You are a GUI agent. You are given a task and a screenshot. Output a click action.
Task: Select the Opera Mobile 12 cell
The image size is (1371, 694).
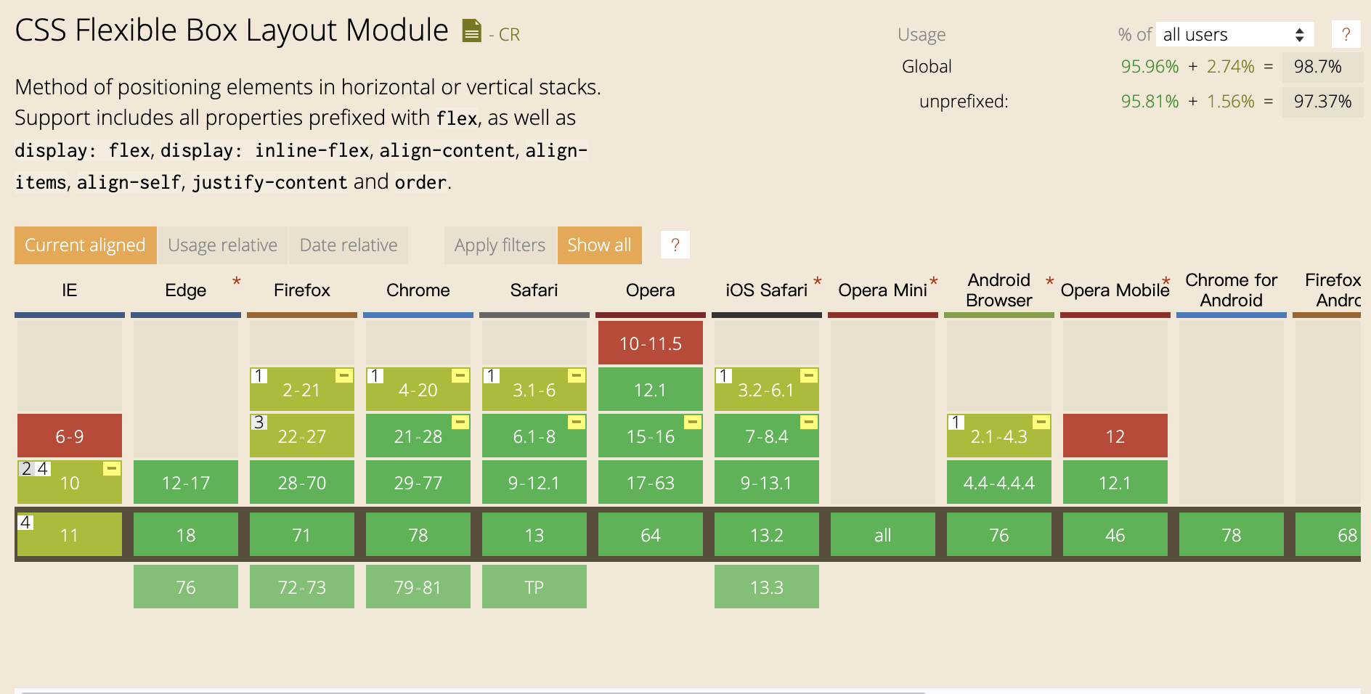pyautogui.click(x=1115, y=436)
